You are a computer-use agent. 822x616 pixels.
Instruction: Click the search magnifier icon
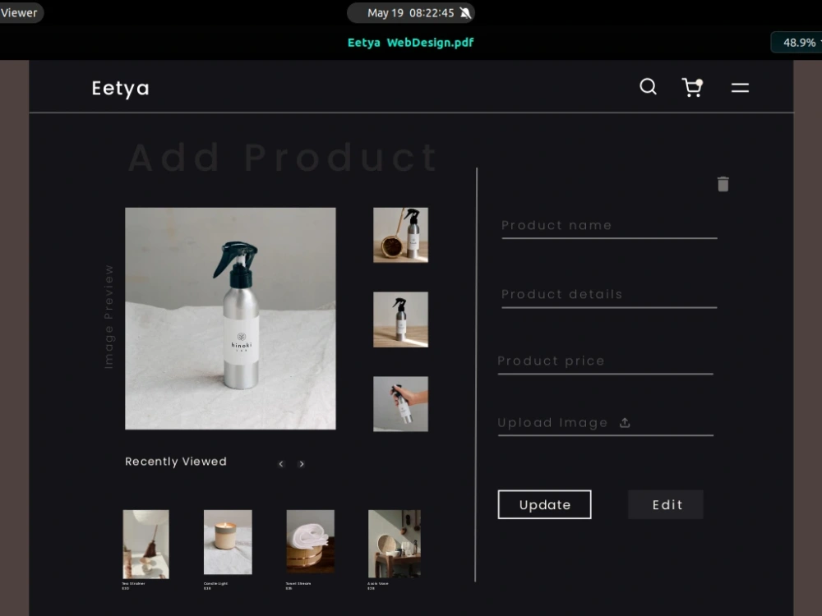(x=648, y=86)
